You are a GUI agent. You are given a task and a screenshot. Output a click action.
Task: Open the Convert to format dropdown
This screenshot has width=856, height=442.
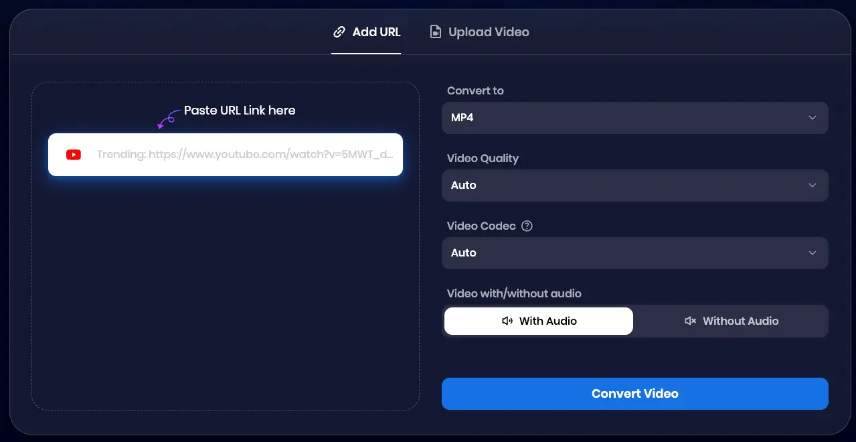tap(634, 118)
